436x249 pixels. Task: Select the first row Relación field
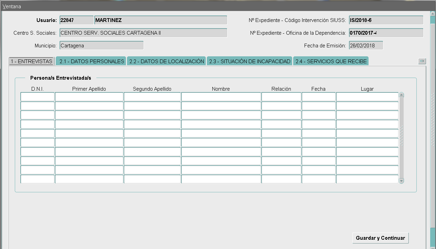point(281,97)
